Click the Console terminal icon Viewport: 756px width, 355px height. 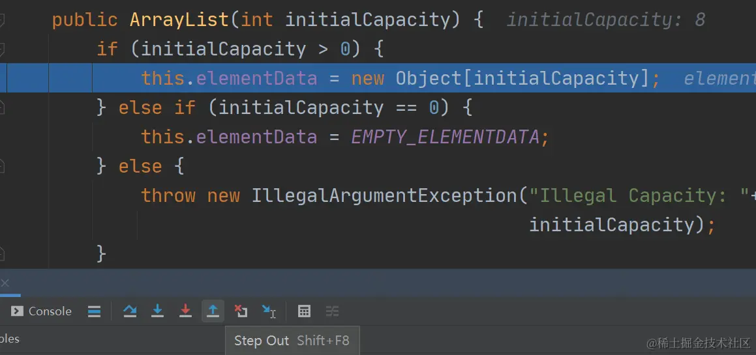point(17,311)
